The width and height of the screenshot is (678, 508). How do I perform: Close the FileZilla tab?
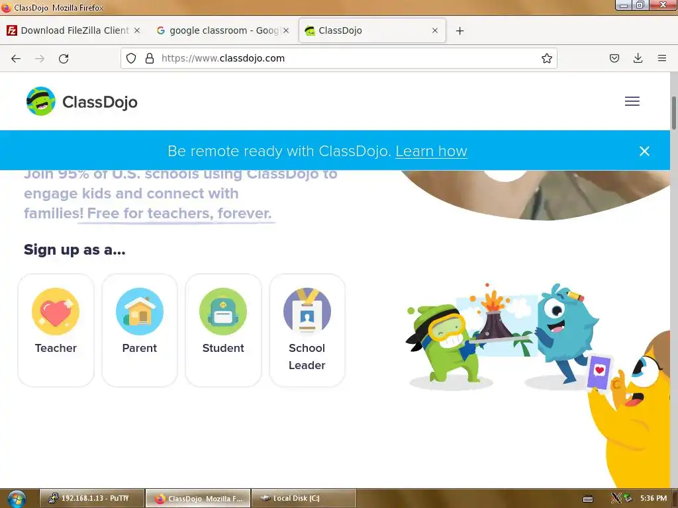coord(137,30)
